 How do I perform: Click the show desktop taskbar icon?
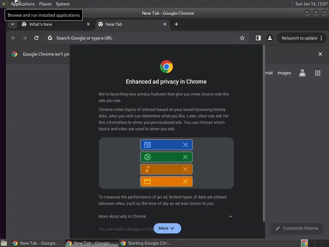point(4,243)
